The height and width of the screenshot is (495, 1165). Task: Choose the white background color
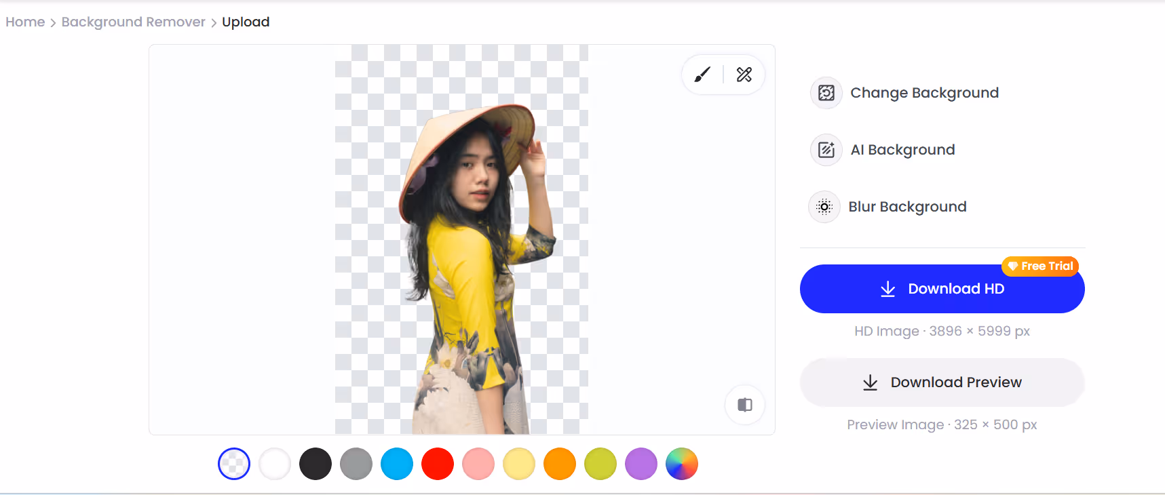[x=275, y=464]
